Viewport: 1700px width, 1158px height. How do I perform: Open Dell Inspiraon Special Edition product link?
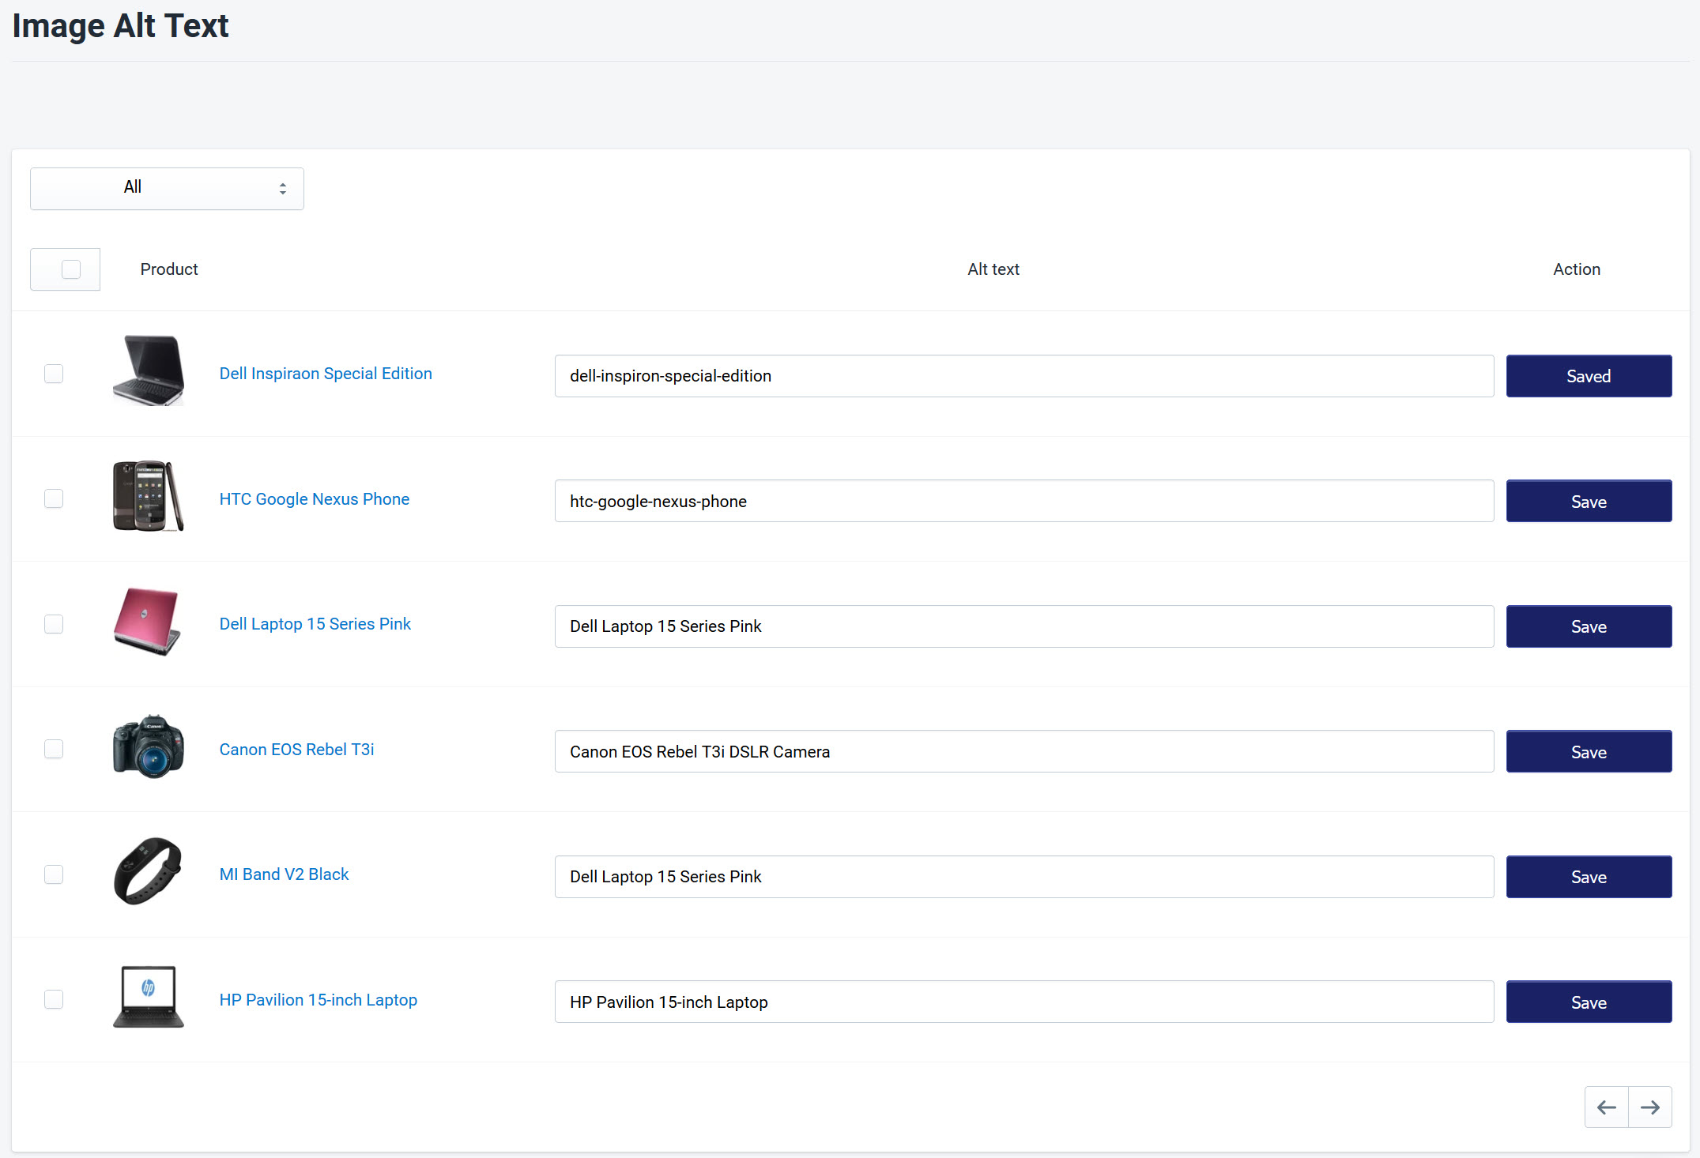pyautogui.click(x=326, y=374)
